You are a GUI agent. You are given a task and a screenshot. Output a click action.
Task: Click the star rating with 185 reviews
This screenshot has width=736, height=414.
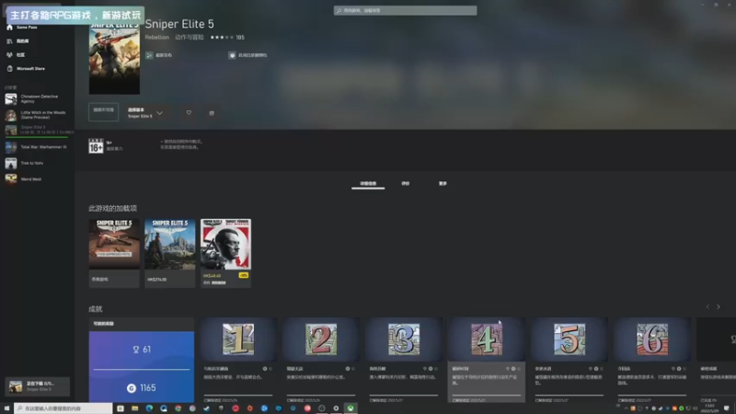[x=227, y=37]
